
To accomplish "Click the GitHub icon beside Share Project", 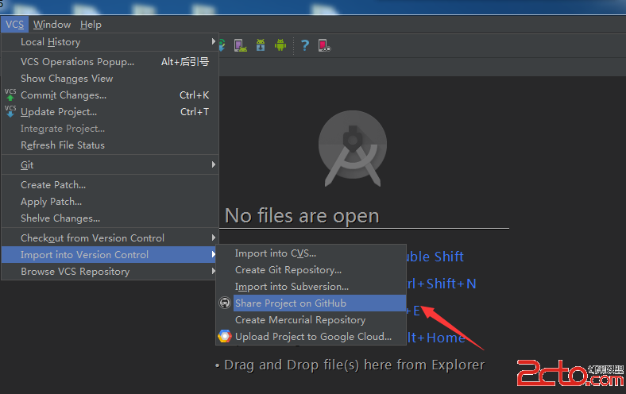I will 225,303.
